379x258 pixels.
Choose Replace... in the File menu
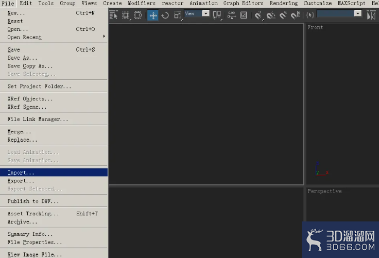pos(54,140)
